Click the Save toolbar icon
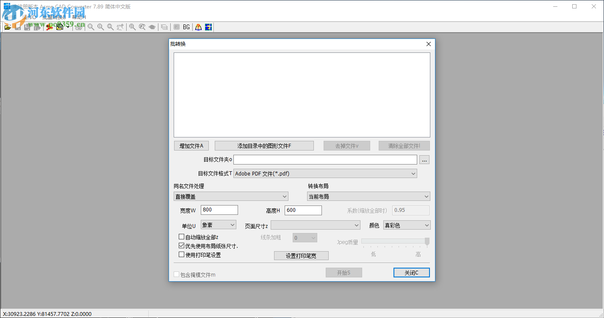Image resolution: width=604 pixels, height=318 pixels. pyautogui.click(x=17, y=27)
